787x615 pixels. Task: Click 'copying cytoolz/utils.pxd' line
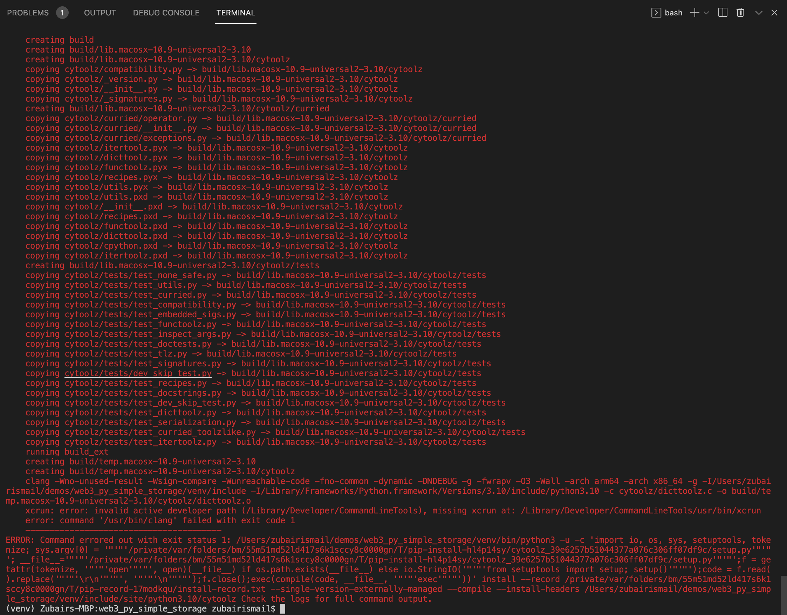pyautogui.click(x=207, y=196)
